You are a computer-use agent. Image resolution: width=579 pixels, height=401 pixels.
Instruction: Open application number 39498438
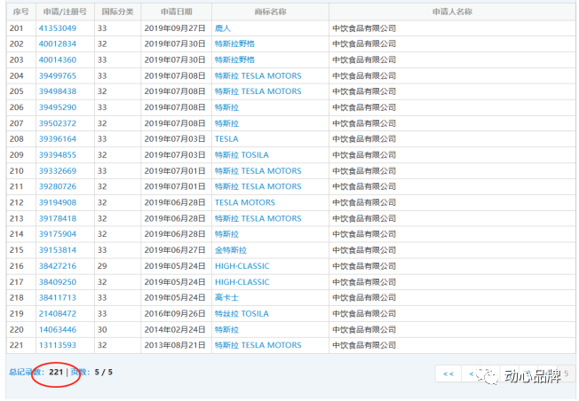pos(58,91)
